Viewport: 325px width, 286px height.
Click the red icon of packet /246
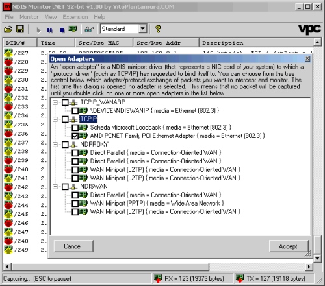[x=8, y=222]
